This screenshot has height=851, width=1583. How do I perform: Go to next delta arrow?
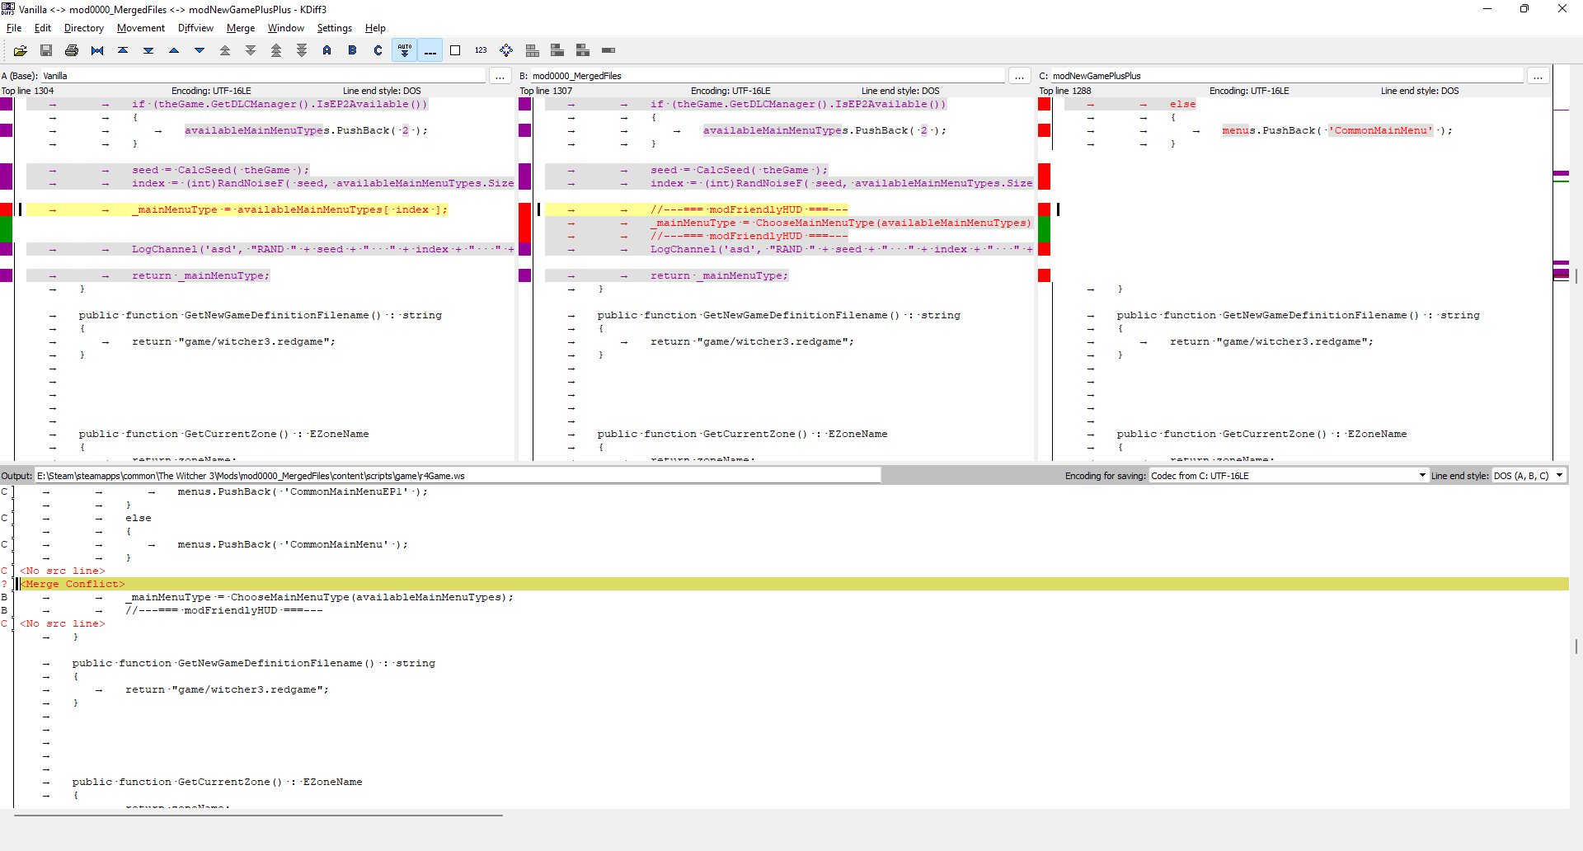pos(200,50)
